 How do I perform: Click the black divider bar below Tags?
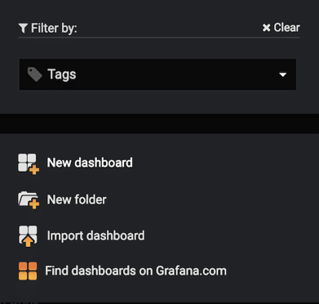click(159, 123)
